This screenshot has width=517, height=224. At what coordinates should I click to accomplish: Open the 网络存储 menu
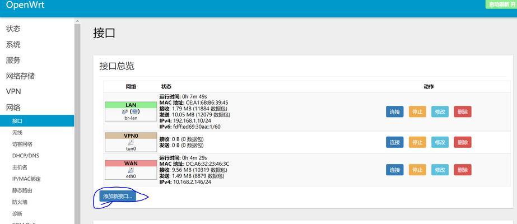pyautogui.click(x=20, y=76)
